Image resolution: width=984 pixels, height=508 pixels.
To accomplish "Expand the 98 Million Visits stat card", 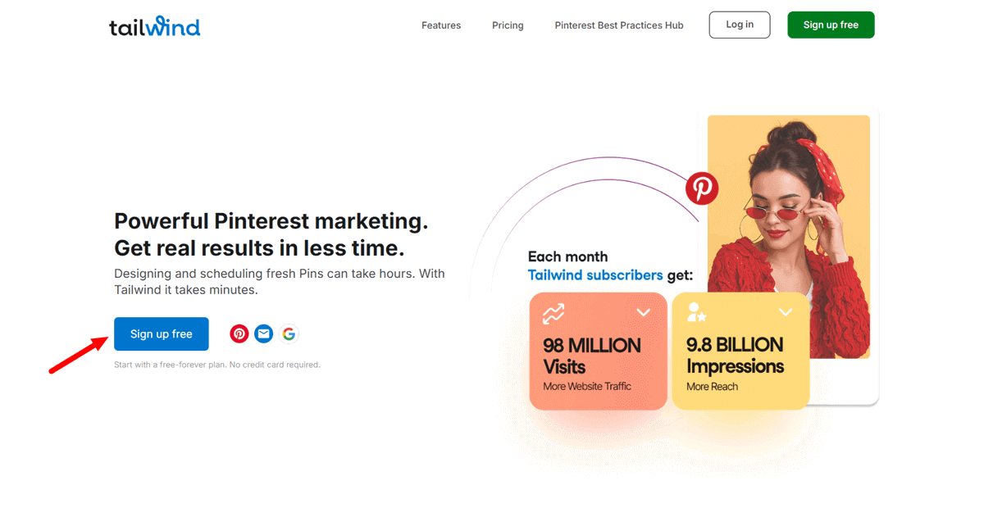I will 644,311.
